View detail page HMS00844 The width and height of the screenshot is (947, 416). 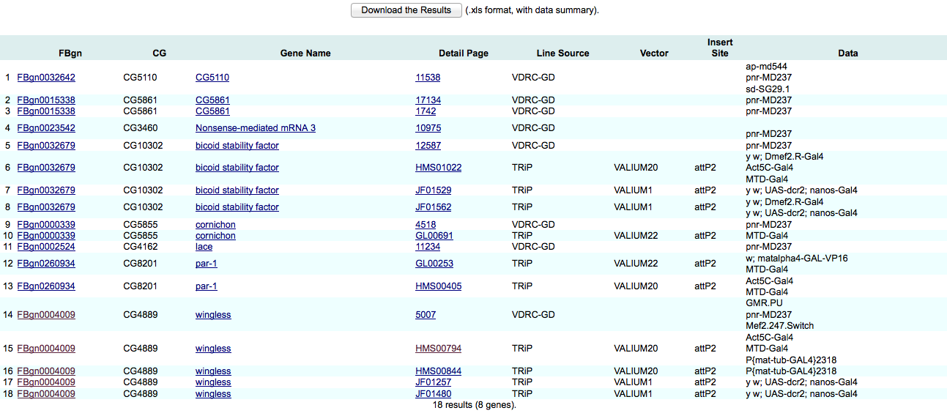(x=439, y=371)
